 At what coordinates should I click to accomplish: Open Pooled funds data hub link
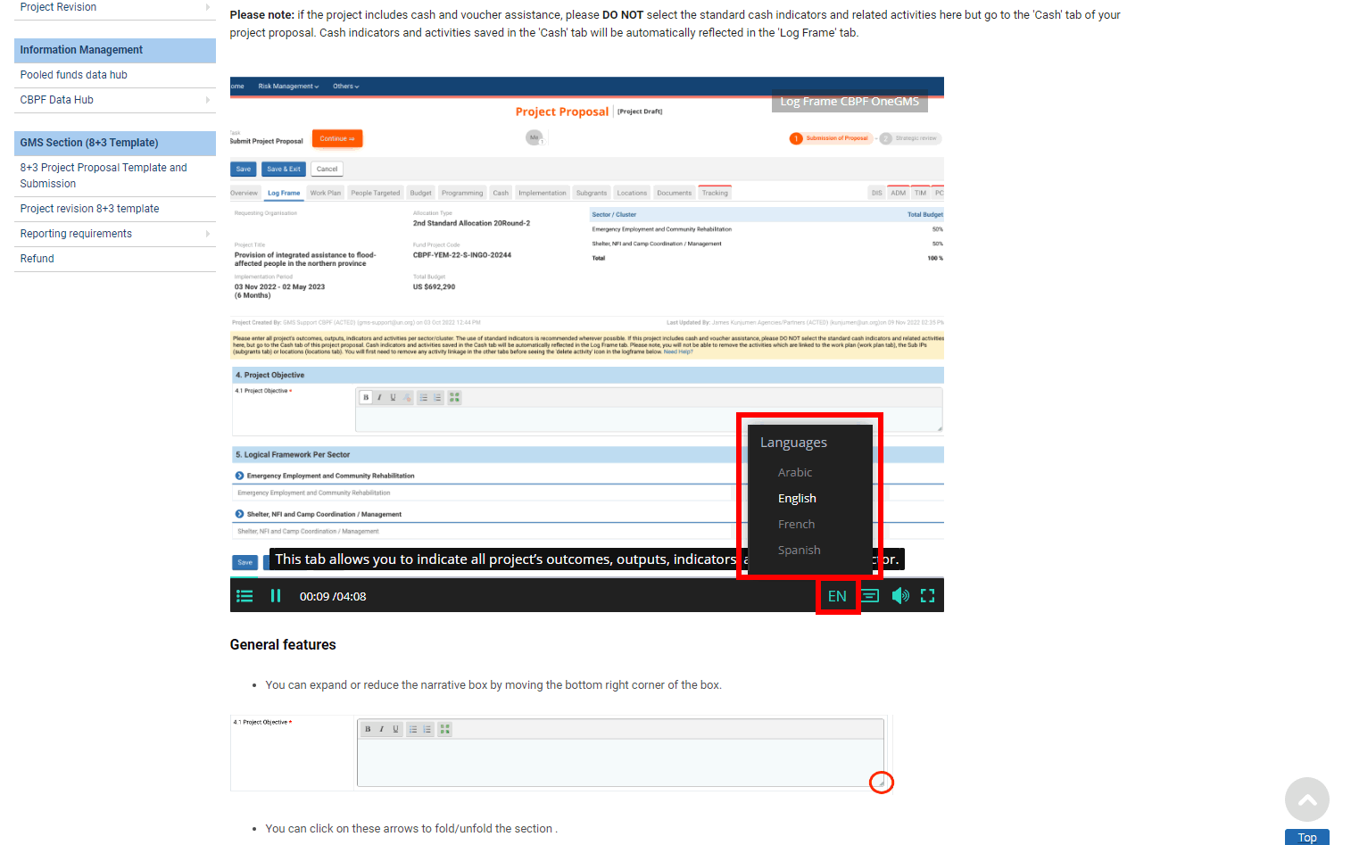74,75
